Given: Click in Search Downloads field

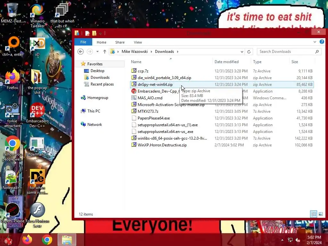Looking at the screenshot, I should [x=289, y=52].
